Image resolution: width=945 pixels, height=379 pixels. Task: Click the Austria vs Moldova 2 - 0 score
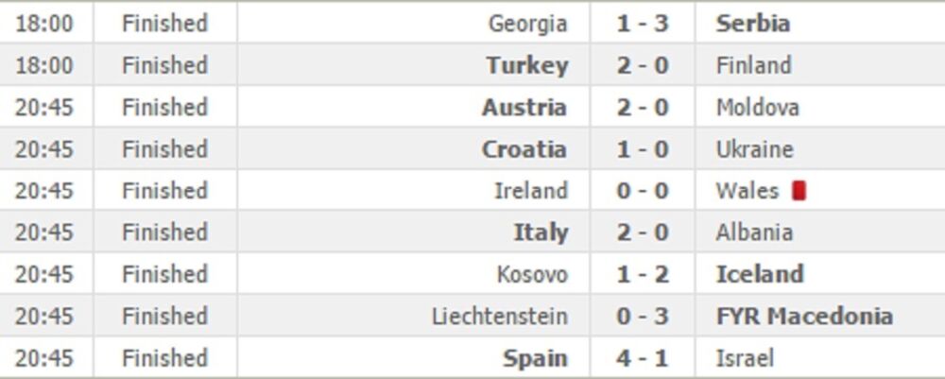pyautogui.click(x=643, y=108)
